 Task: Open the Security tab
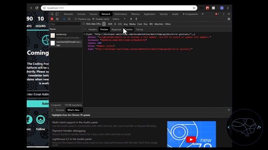pos(164,14)
